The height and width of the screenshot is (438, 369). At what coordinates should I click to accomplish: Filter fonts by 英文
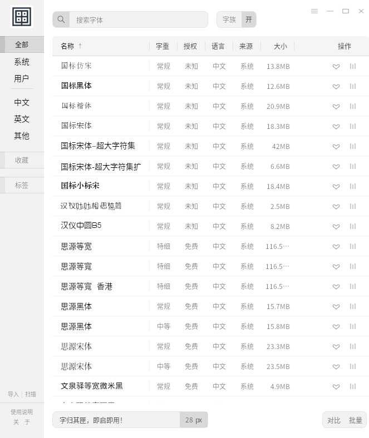[x=22, y=119]
